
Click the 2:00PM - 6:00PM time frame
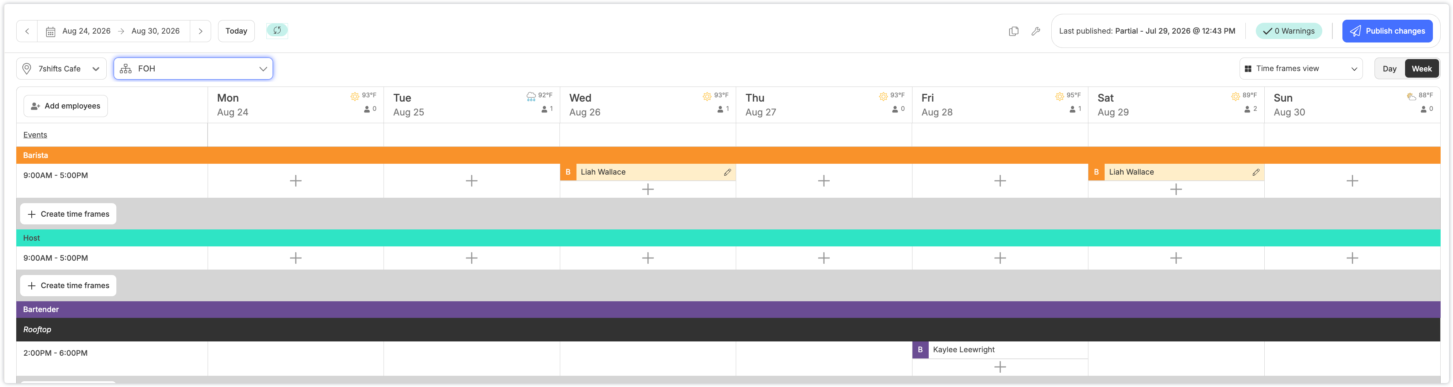55,353
